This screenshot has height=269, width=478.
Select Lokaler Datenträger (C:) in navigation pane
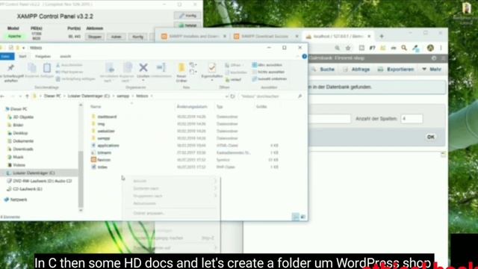click(x=34, y=173)
